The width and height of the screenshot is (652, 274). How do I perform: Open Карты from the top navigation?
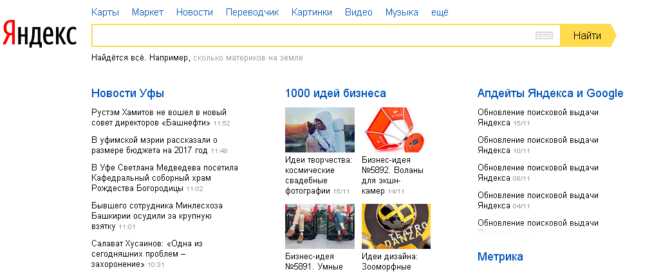pyautogui.click(x=105, y=12)
